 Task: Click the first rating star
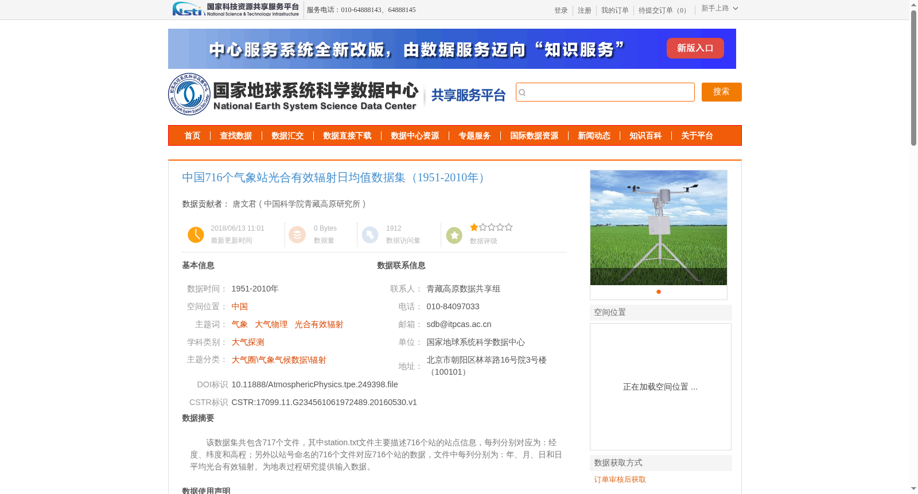tap(474, 227)
